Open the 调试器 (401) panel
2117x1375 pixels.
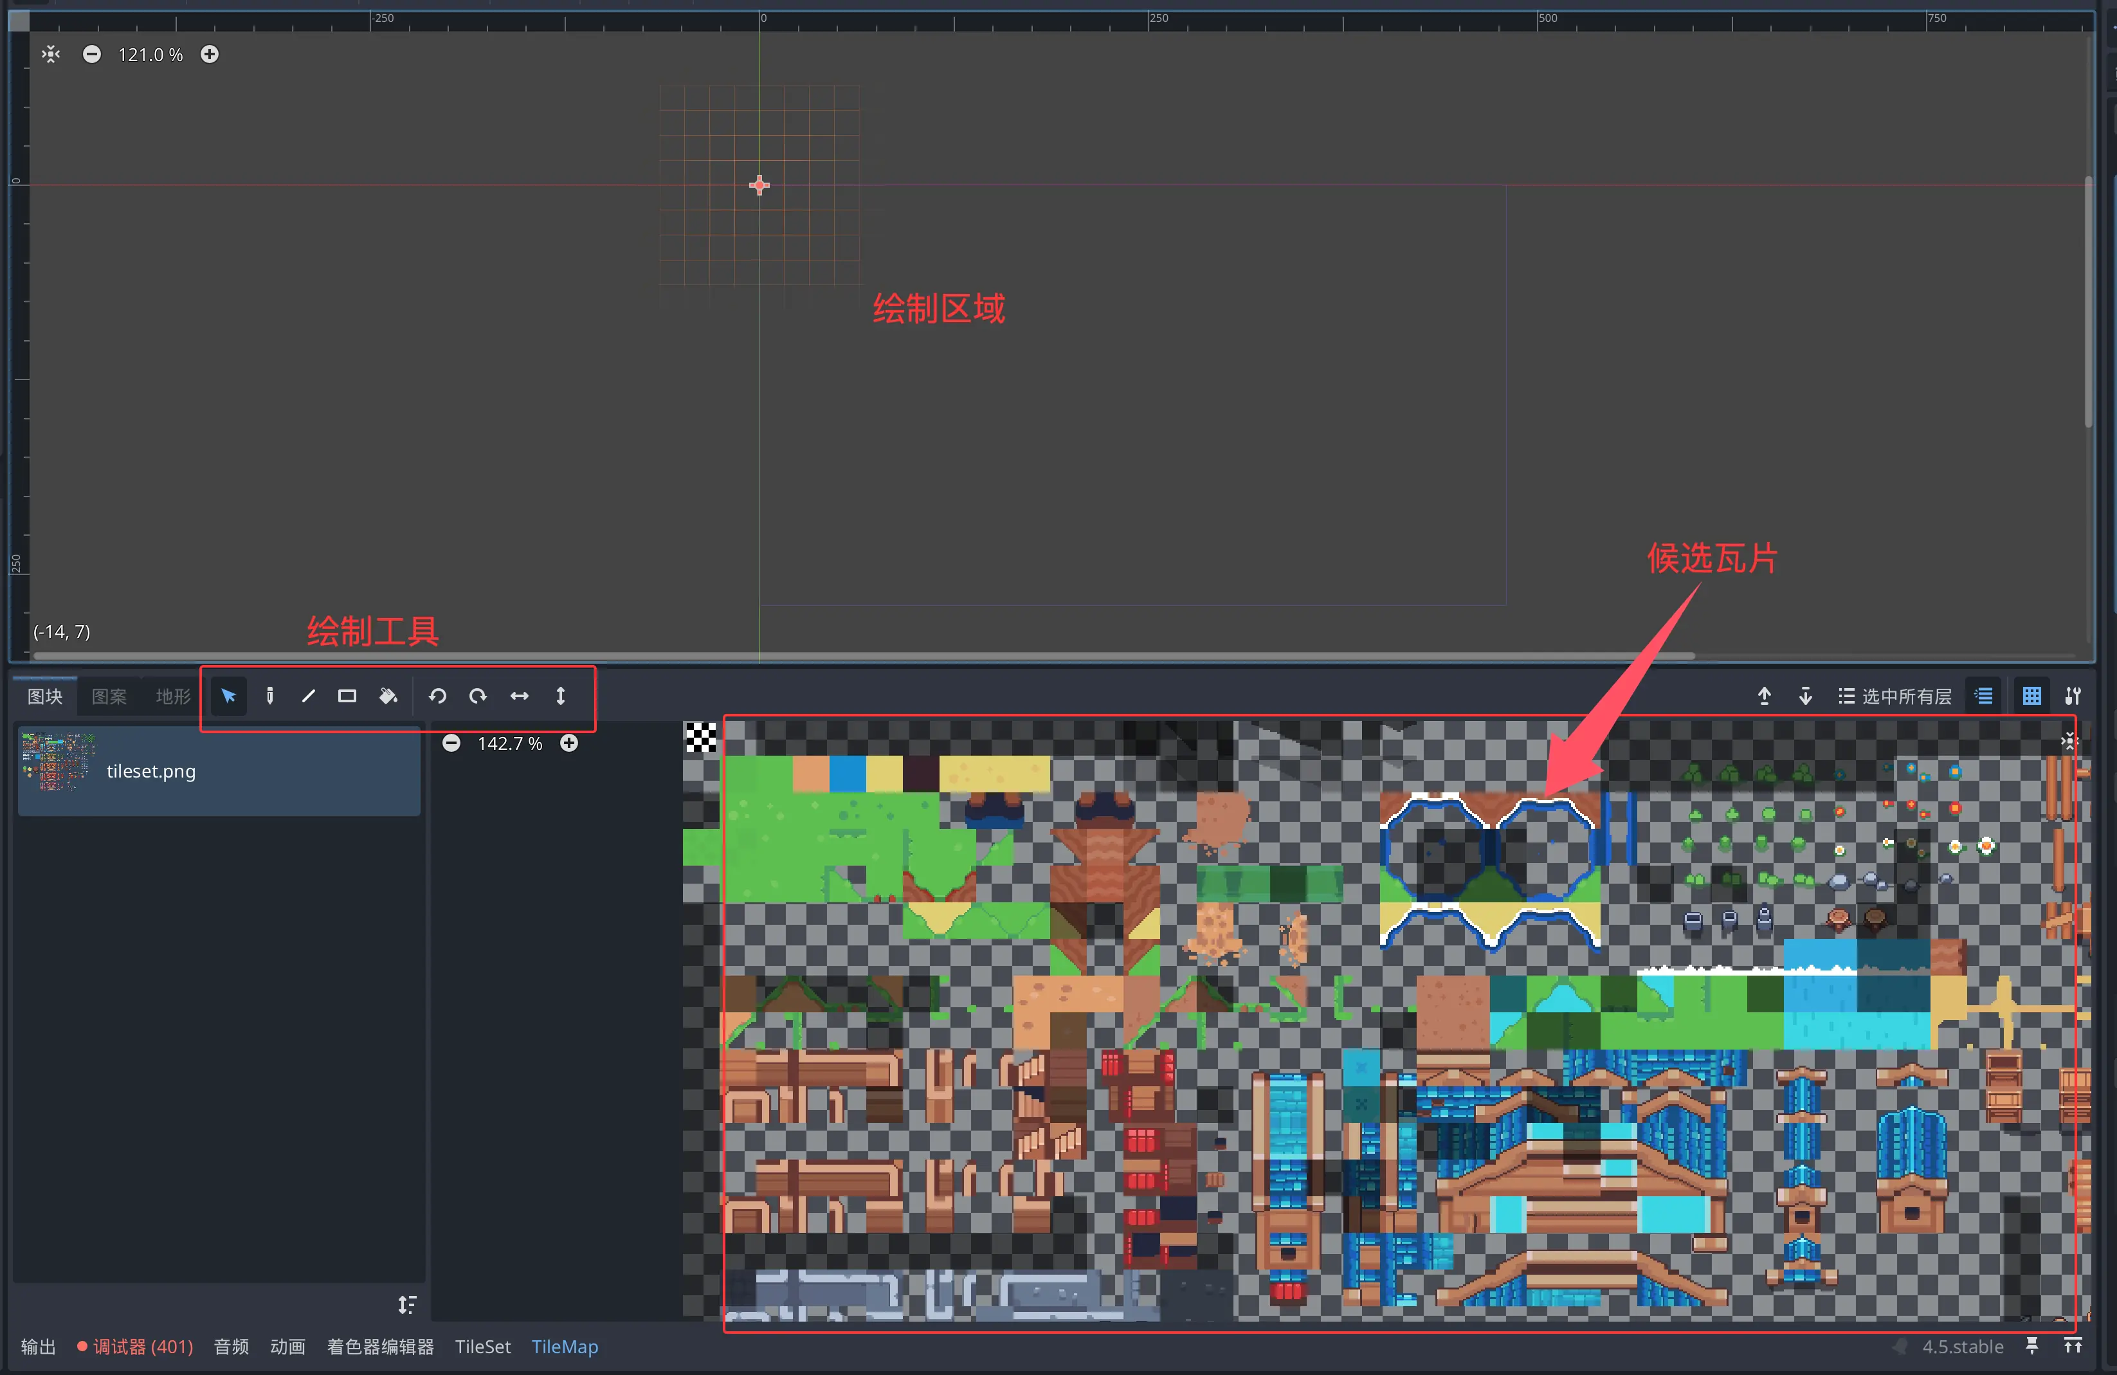point(135,1347)
